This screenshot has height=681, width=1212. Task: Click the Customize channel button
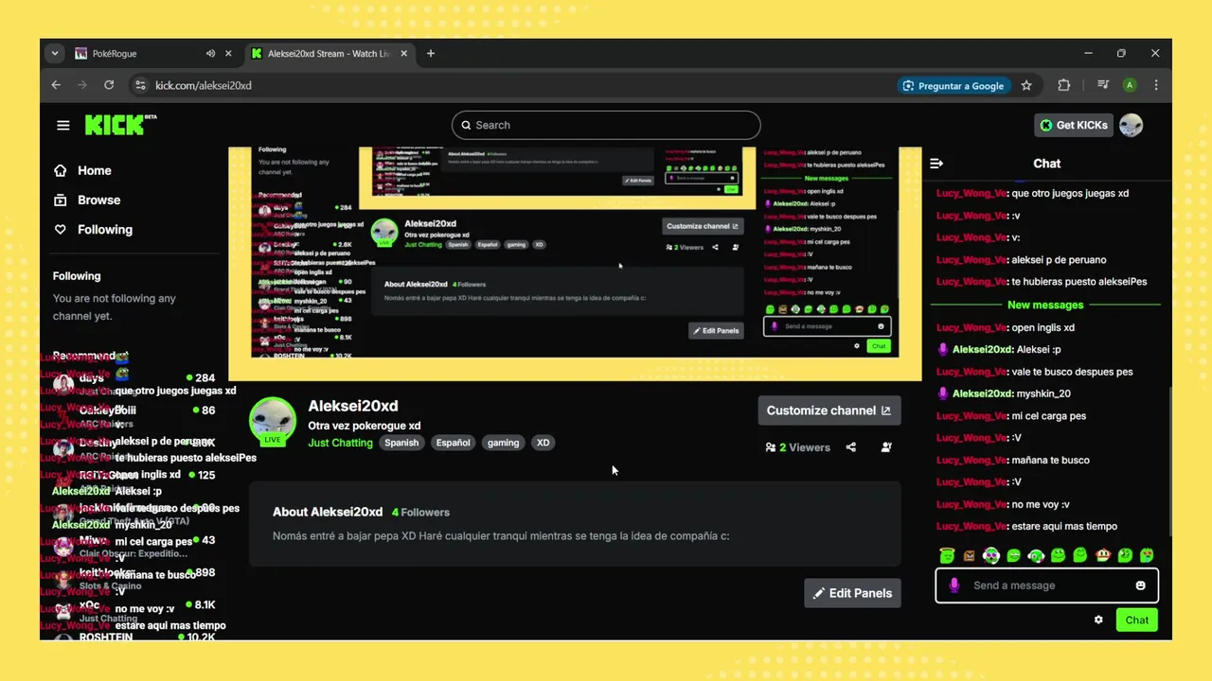[829, 410]
